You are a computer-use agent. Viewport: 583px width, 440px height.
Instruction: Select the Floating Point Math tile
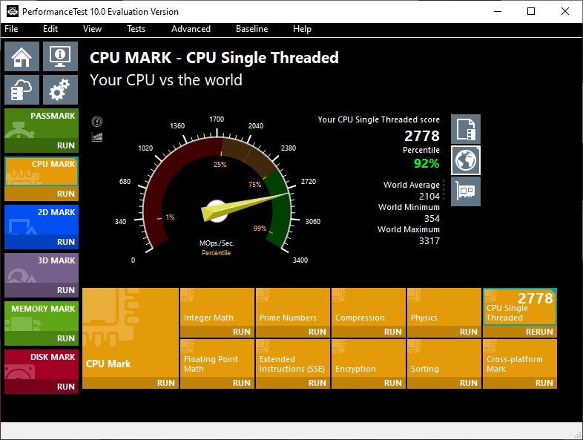[x=217, y=358]
